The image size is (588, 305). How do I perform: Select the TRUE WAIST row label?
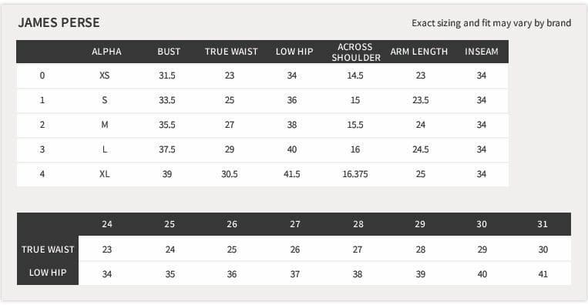(x=48, y=250)
